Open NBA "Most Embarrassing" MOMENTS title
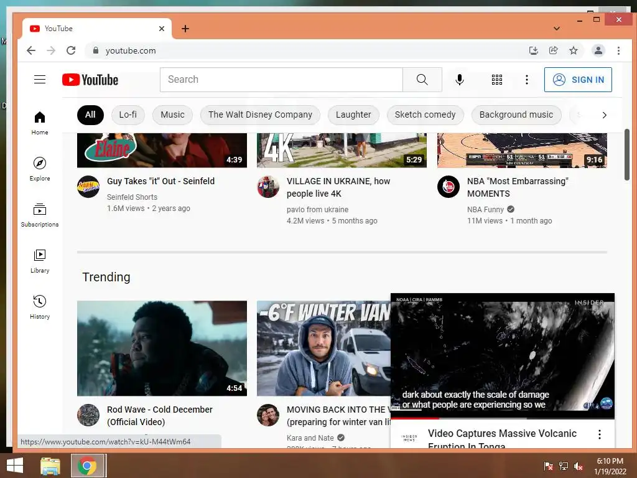Image resolution: width=637 pixels, height=478 pixels. tap(518, 187)
